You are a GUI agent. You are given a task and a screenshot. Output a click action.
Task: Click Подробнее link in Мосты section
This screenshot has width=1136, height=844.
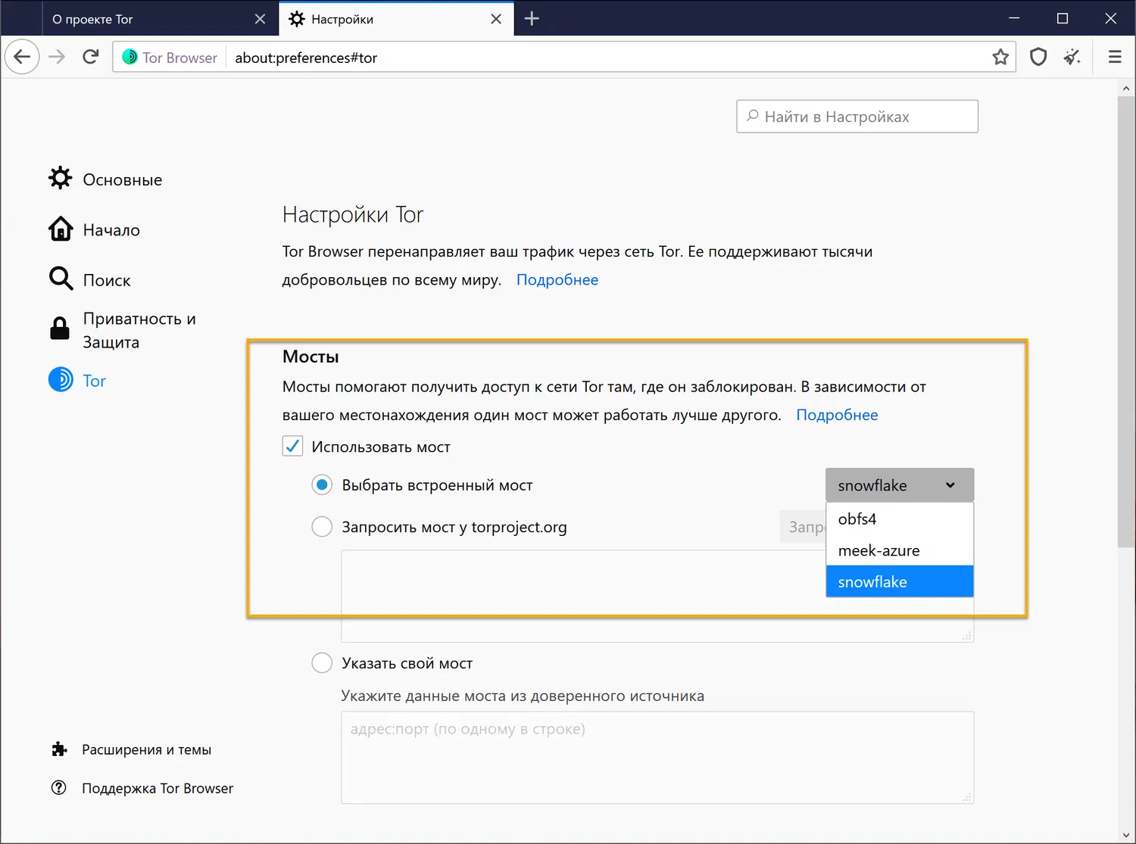coord(837,415)
